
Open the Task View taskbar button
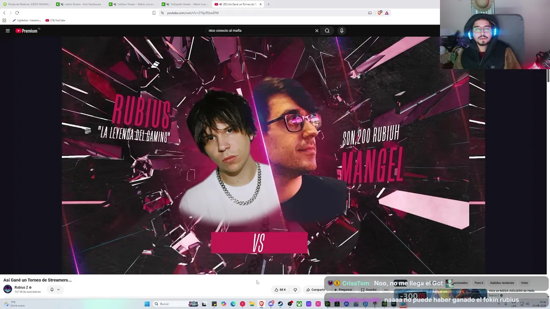pyautogui.click(x=205, y=304)
